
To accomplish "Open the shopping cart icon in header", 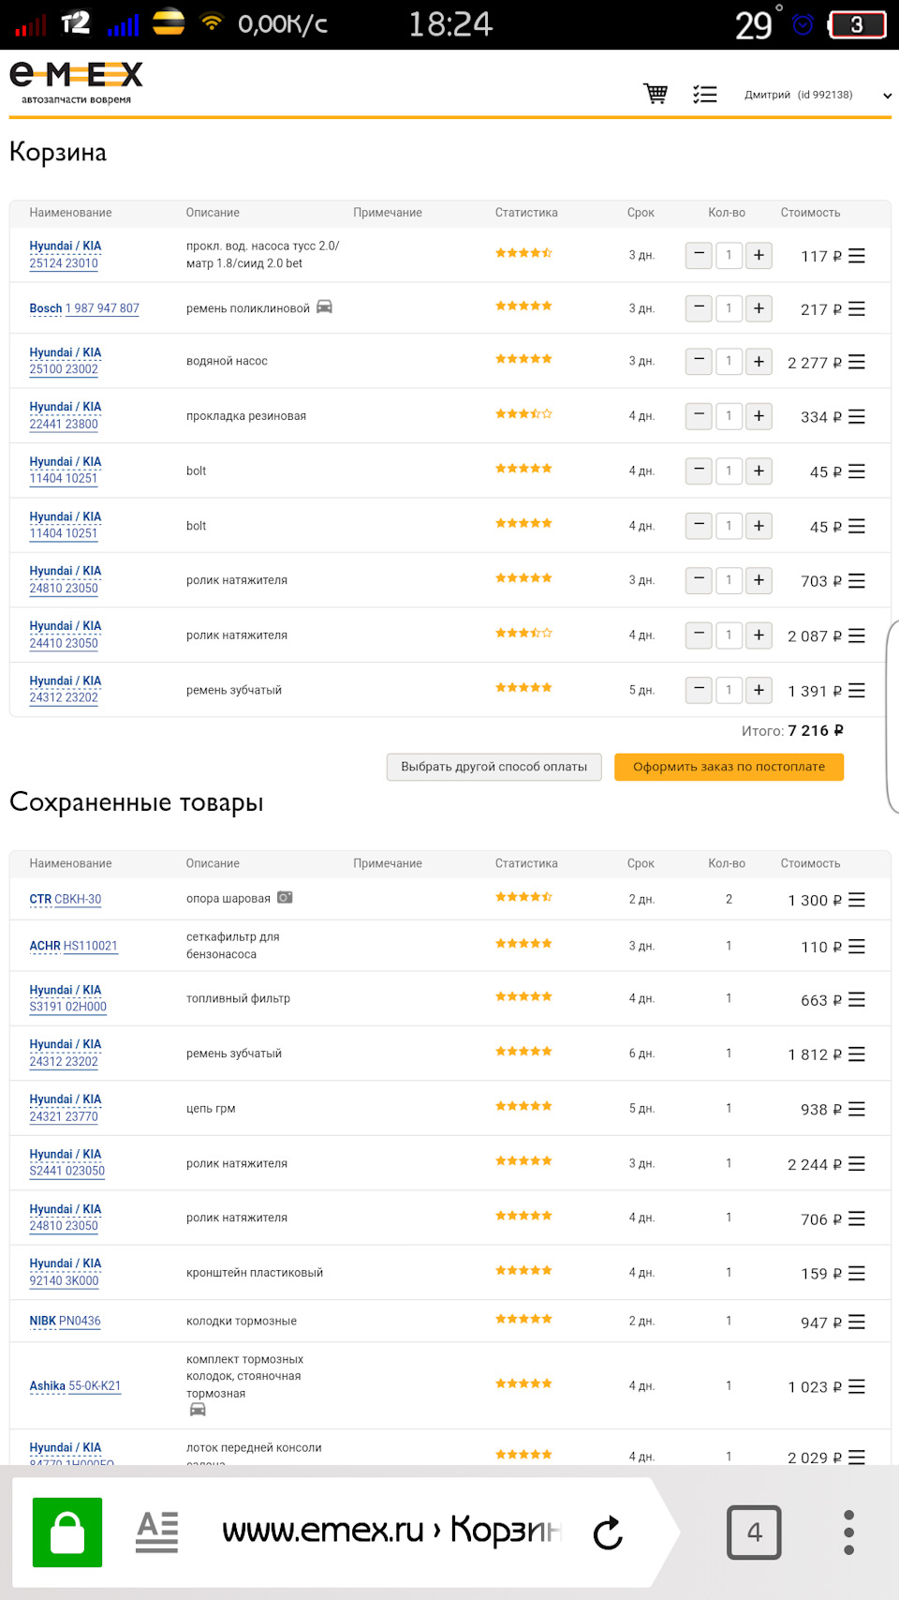I will [656, 94].
